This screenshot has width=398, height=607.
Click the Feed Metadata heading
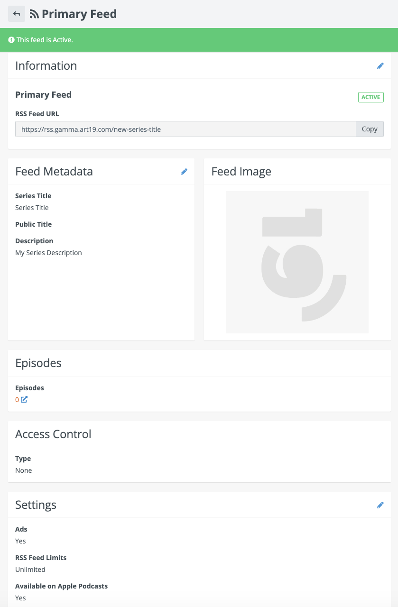point(54,172)
